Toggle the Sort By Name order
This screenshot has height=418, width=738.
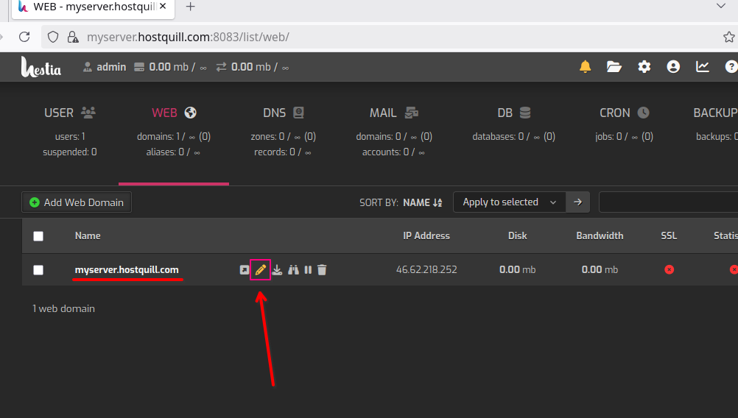[422, 202]
